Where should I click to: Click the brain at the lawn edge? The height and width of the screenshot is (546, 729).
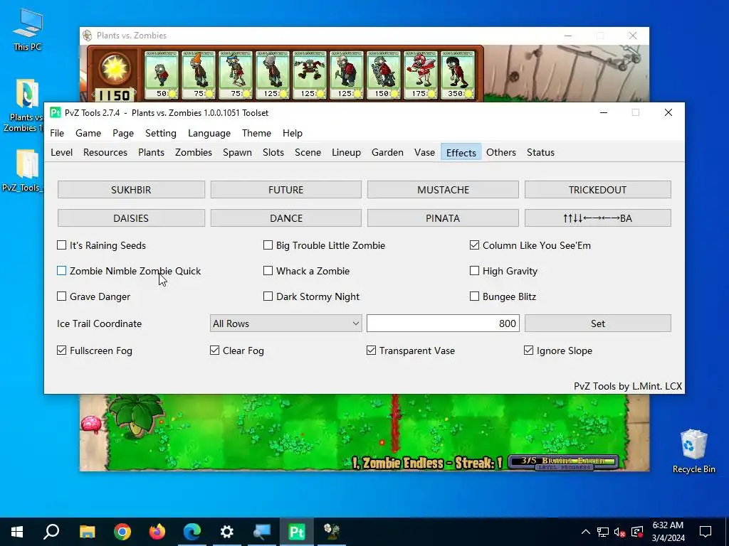pyautogui.click(x=91, y=424)
